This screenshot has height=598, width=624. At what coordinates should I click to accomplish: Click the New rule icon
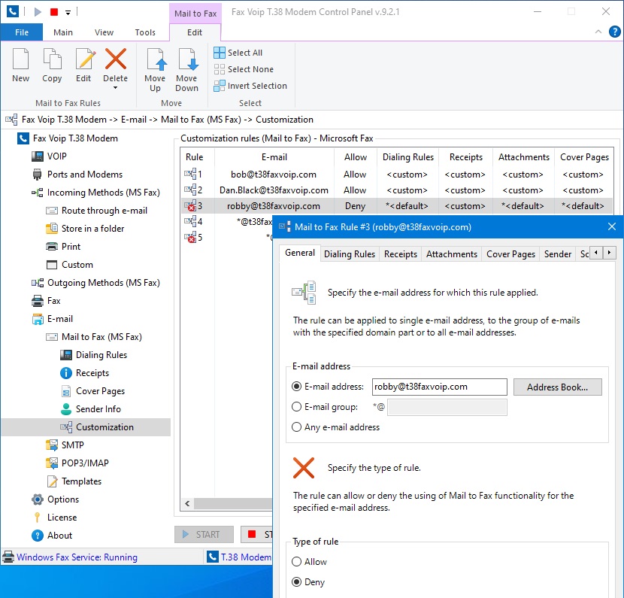(x=21, y=59)
